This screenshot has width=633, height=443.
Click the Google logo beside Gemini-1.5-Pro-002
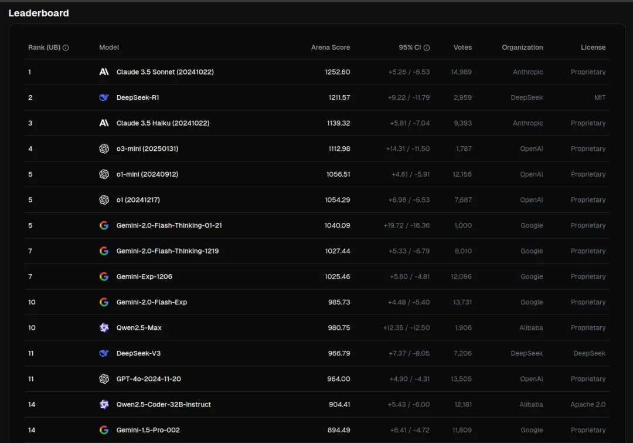tap(104, 430)
